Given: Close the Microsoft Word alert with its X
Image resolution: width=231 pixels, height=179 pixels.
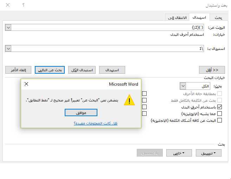Looking at the screenshot, I should [x=26, y=84].
